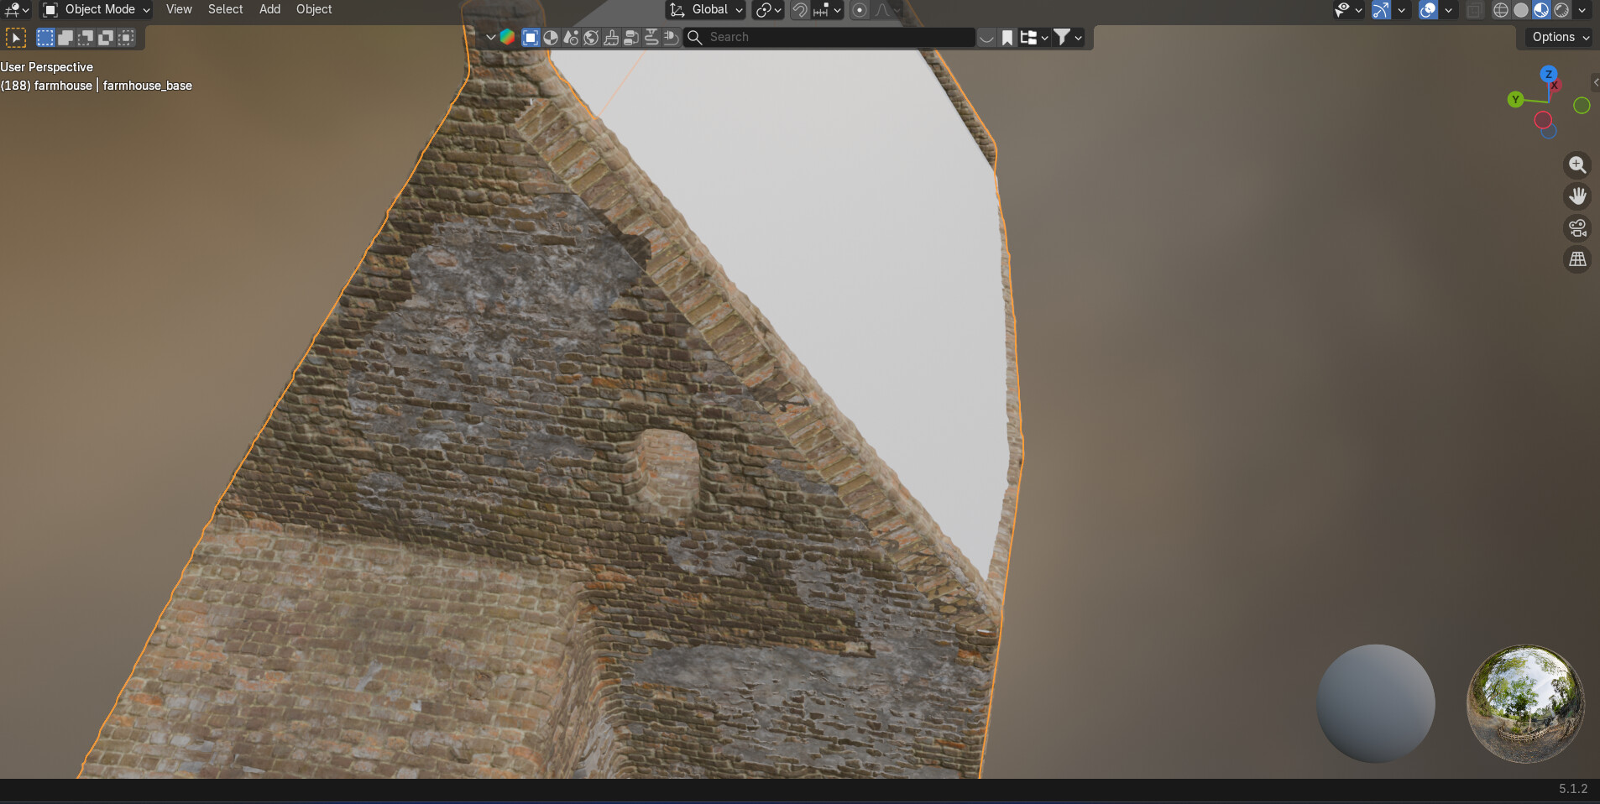Click the brush filter icon

point(611,37)
